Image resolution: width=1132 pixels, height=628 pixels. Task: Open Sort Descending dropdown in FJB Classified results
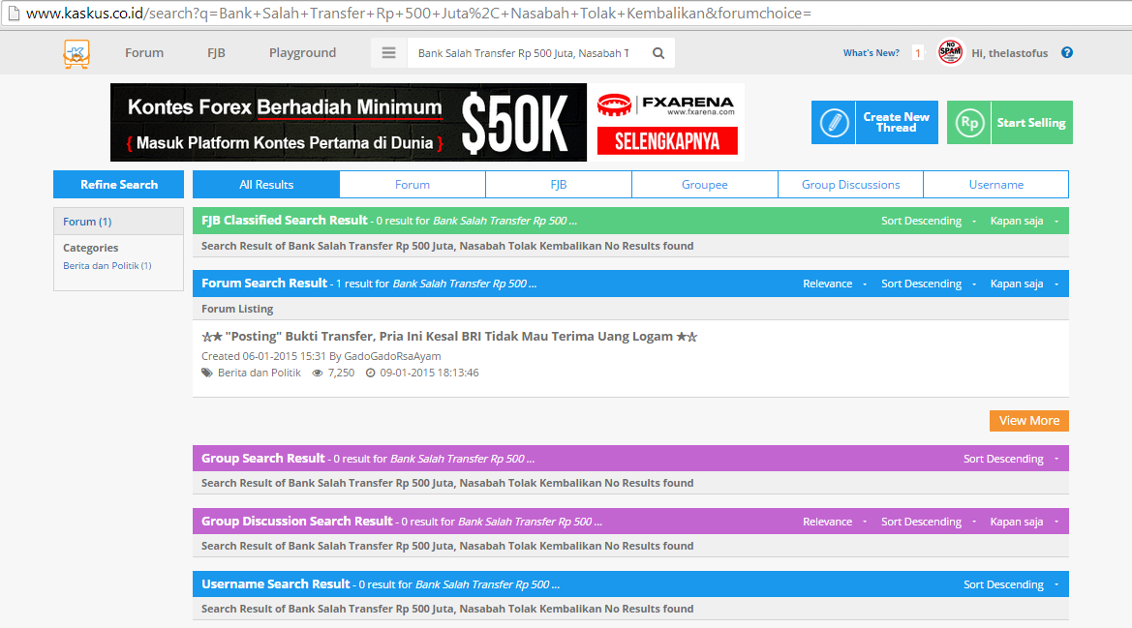[x=928, y=221]
